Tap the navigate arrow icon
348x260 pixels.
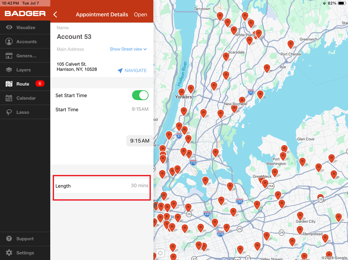tap(120, 71)
